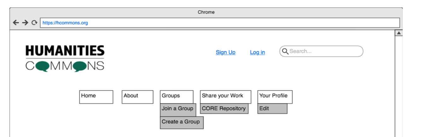Choose Create a Group submenu item
The image size is (425, 137).
(182, 123)
